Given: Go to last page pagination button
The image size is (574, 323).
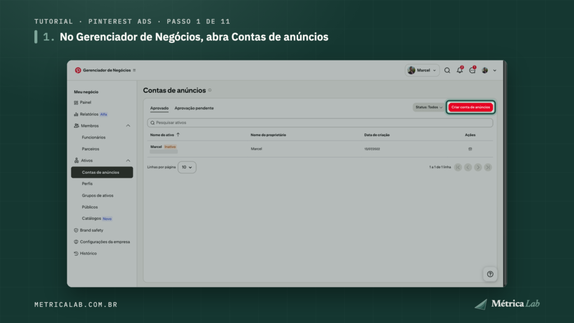Looking at the screenshot, I should coord(488,167).
